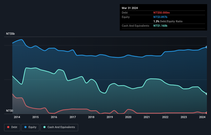Select the Equity end-point marker on chart

207,47
